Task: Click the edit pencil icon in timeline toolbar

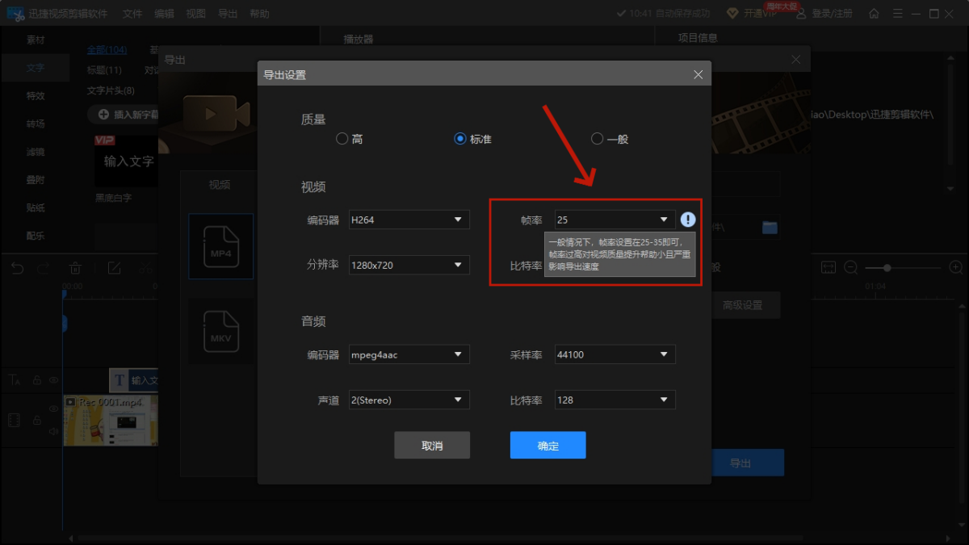Action: click(x=115, y=268)
